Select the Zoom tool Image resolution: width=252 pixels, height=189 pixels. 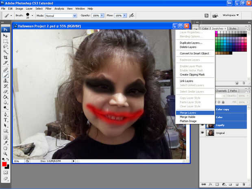click(x=5, y=154)
